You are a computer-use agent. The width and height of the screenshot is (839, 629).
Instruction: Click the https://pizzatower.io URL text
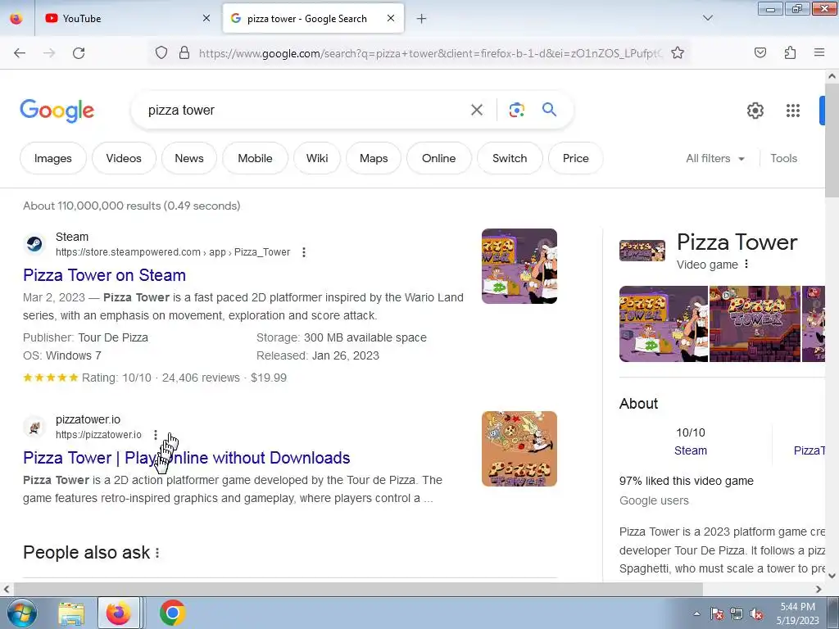point(98,435)
